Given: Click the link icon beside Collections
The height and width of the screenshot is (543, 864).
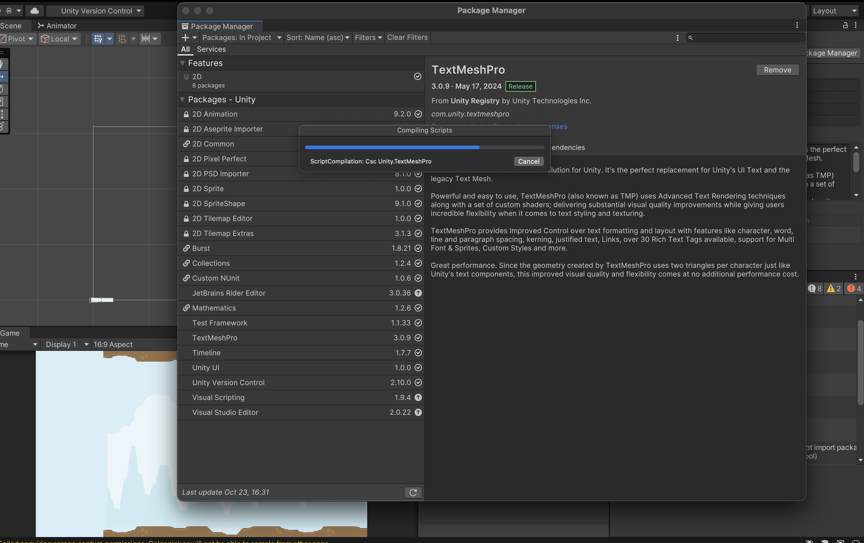Looking at the screenshot, I should (186, 263).
